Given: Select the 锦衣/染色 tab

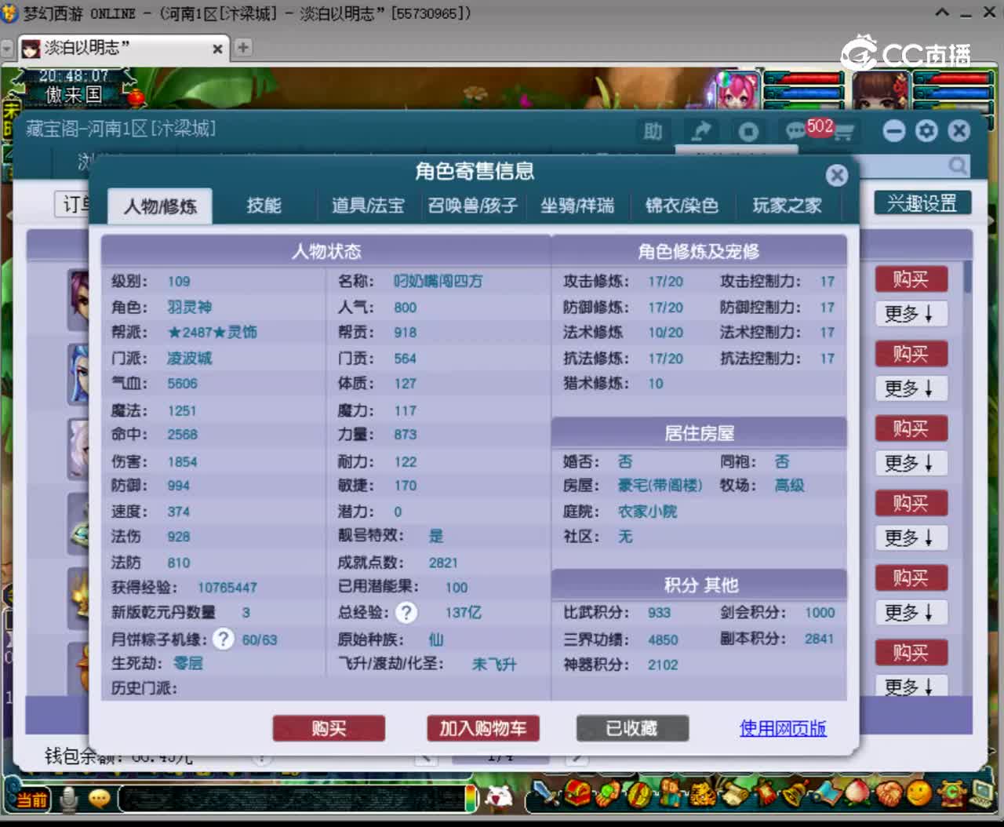Looking at the screenshot, I should pos(682,206).
